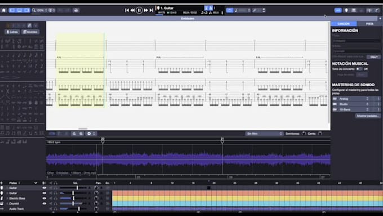Click the song title input field

357,41
